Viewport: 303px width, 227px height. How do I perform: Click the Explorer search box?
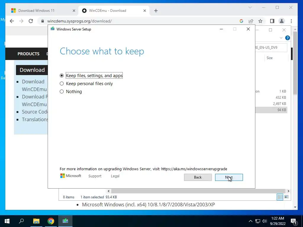271,48
